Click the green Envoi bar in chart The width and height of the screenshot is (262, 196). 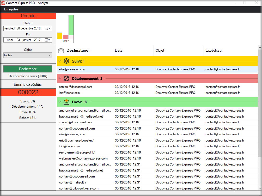point(71,25)
